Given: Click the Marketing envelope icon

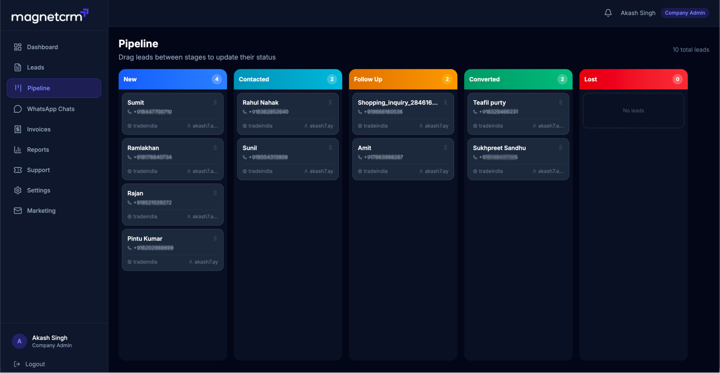Looking at the screenshot, I should (x=18, y=211).
